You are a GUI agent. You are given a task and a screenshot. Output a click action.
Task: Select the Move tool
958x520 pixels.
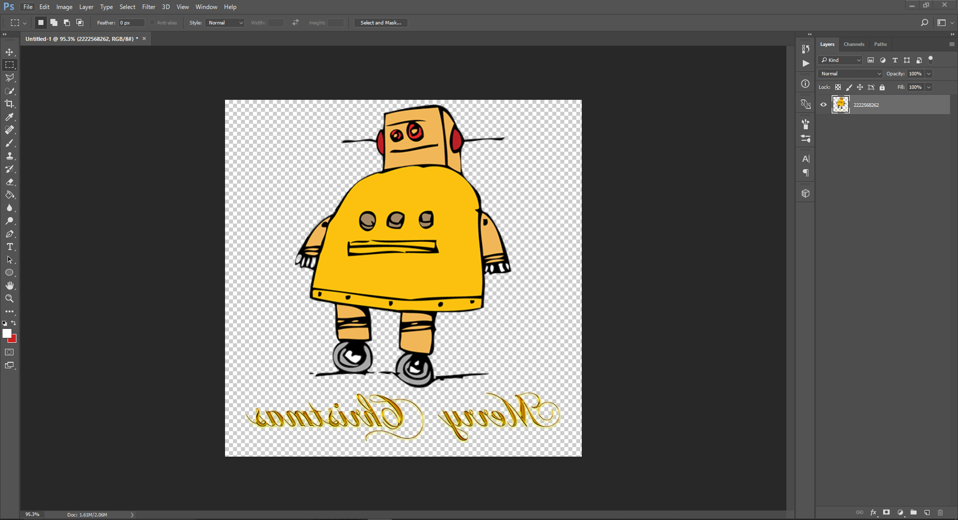pyautogui.click(x=9, y=52)
